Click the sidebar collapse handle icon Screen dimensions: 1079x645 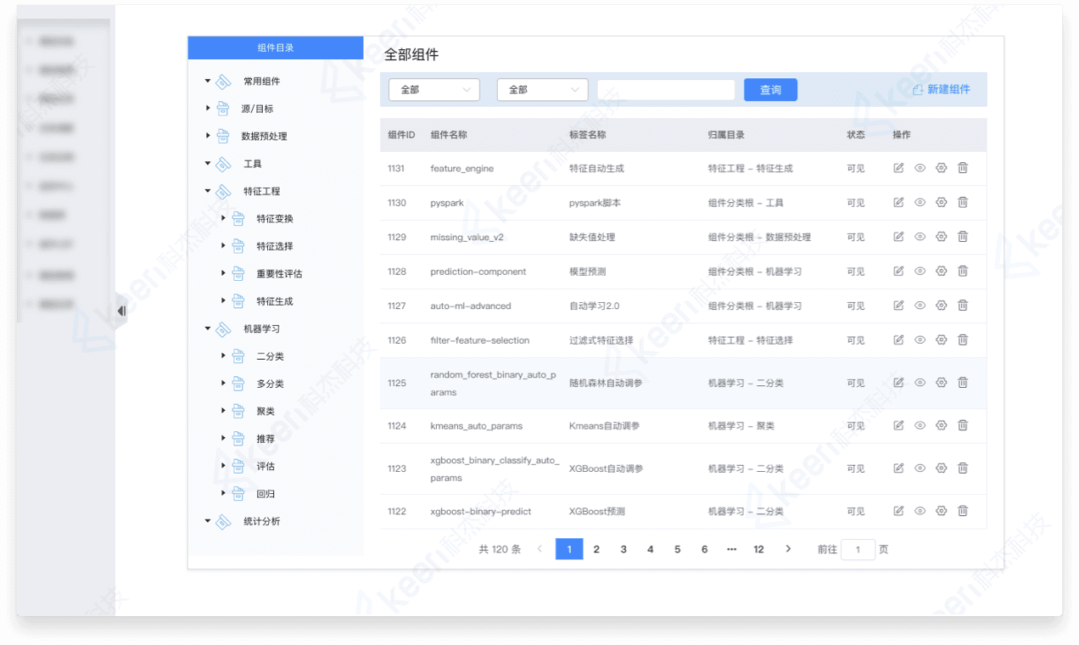click(x=121, y=311)
